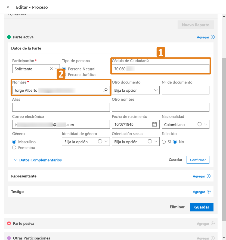Click the Fecha de nacimiento date value

click(124, 124)
